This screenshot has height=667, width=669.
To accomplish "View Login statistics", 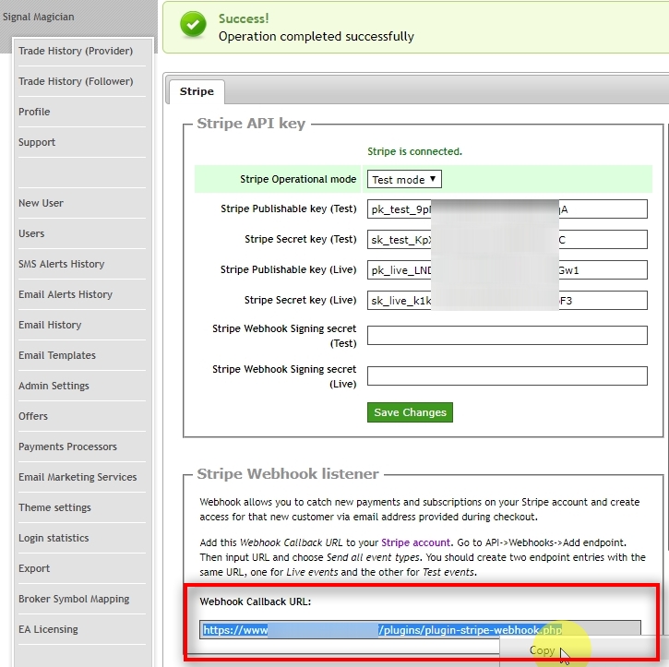I will (x=54, y=538).
